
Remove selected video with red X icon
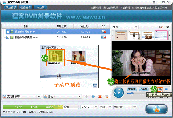100,96
